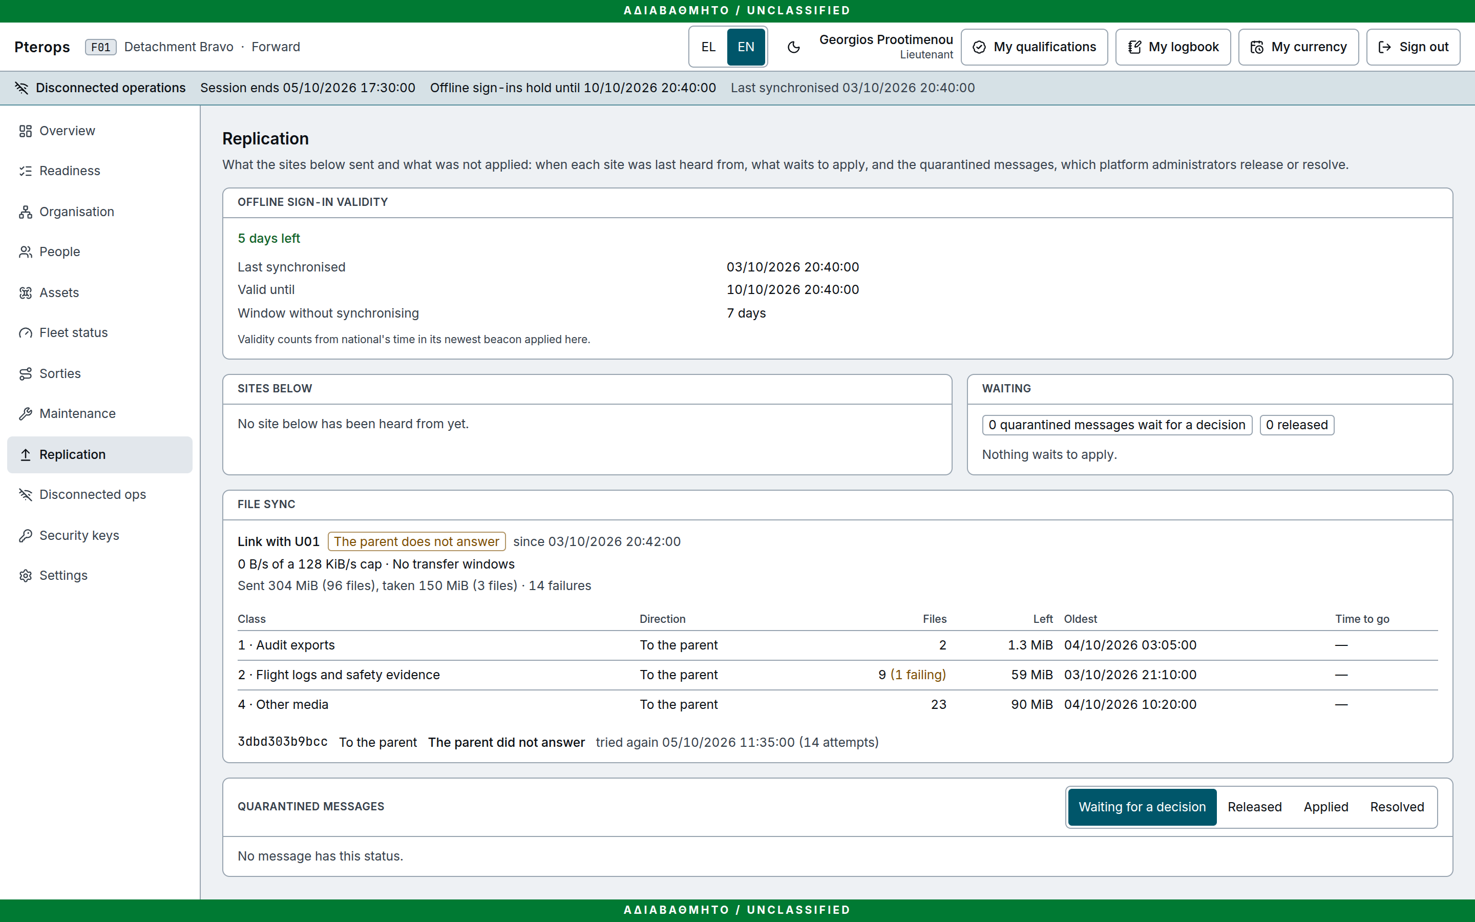Click the calendar-clock icon on My currency
Screen dimensions: 1475x922
click(1257, 47)
